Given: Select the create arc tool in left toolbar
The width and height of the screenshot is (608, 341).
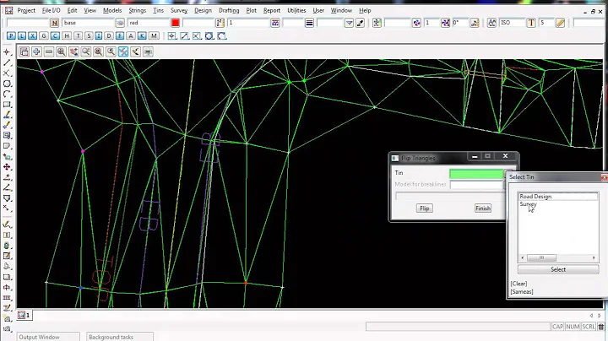Looking at the screenshot, I should pos(7,94).
